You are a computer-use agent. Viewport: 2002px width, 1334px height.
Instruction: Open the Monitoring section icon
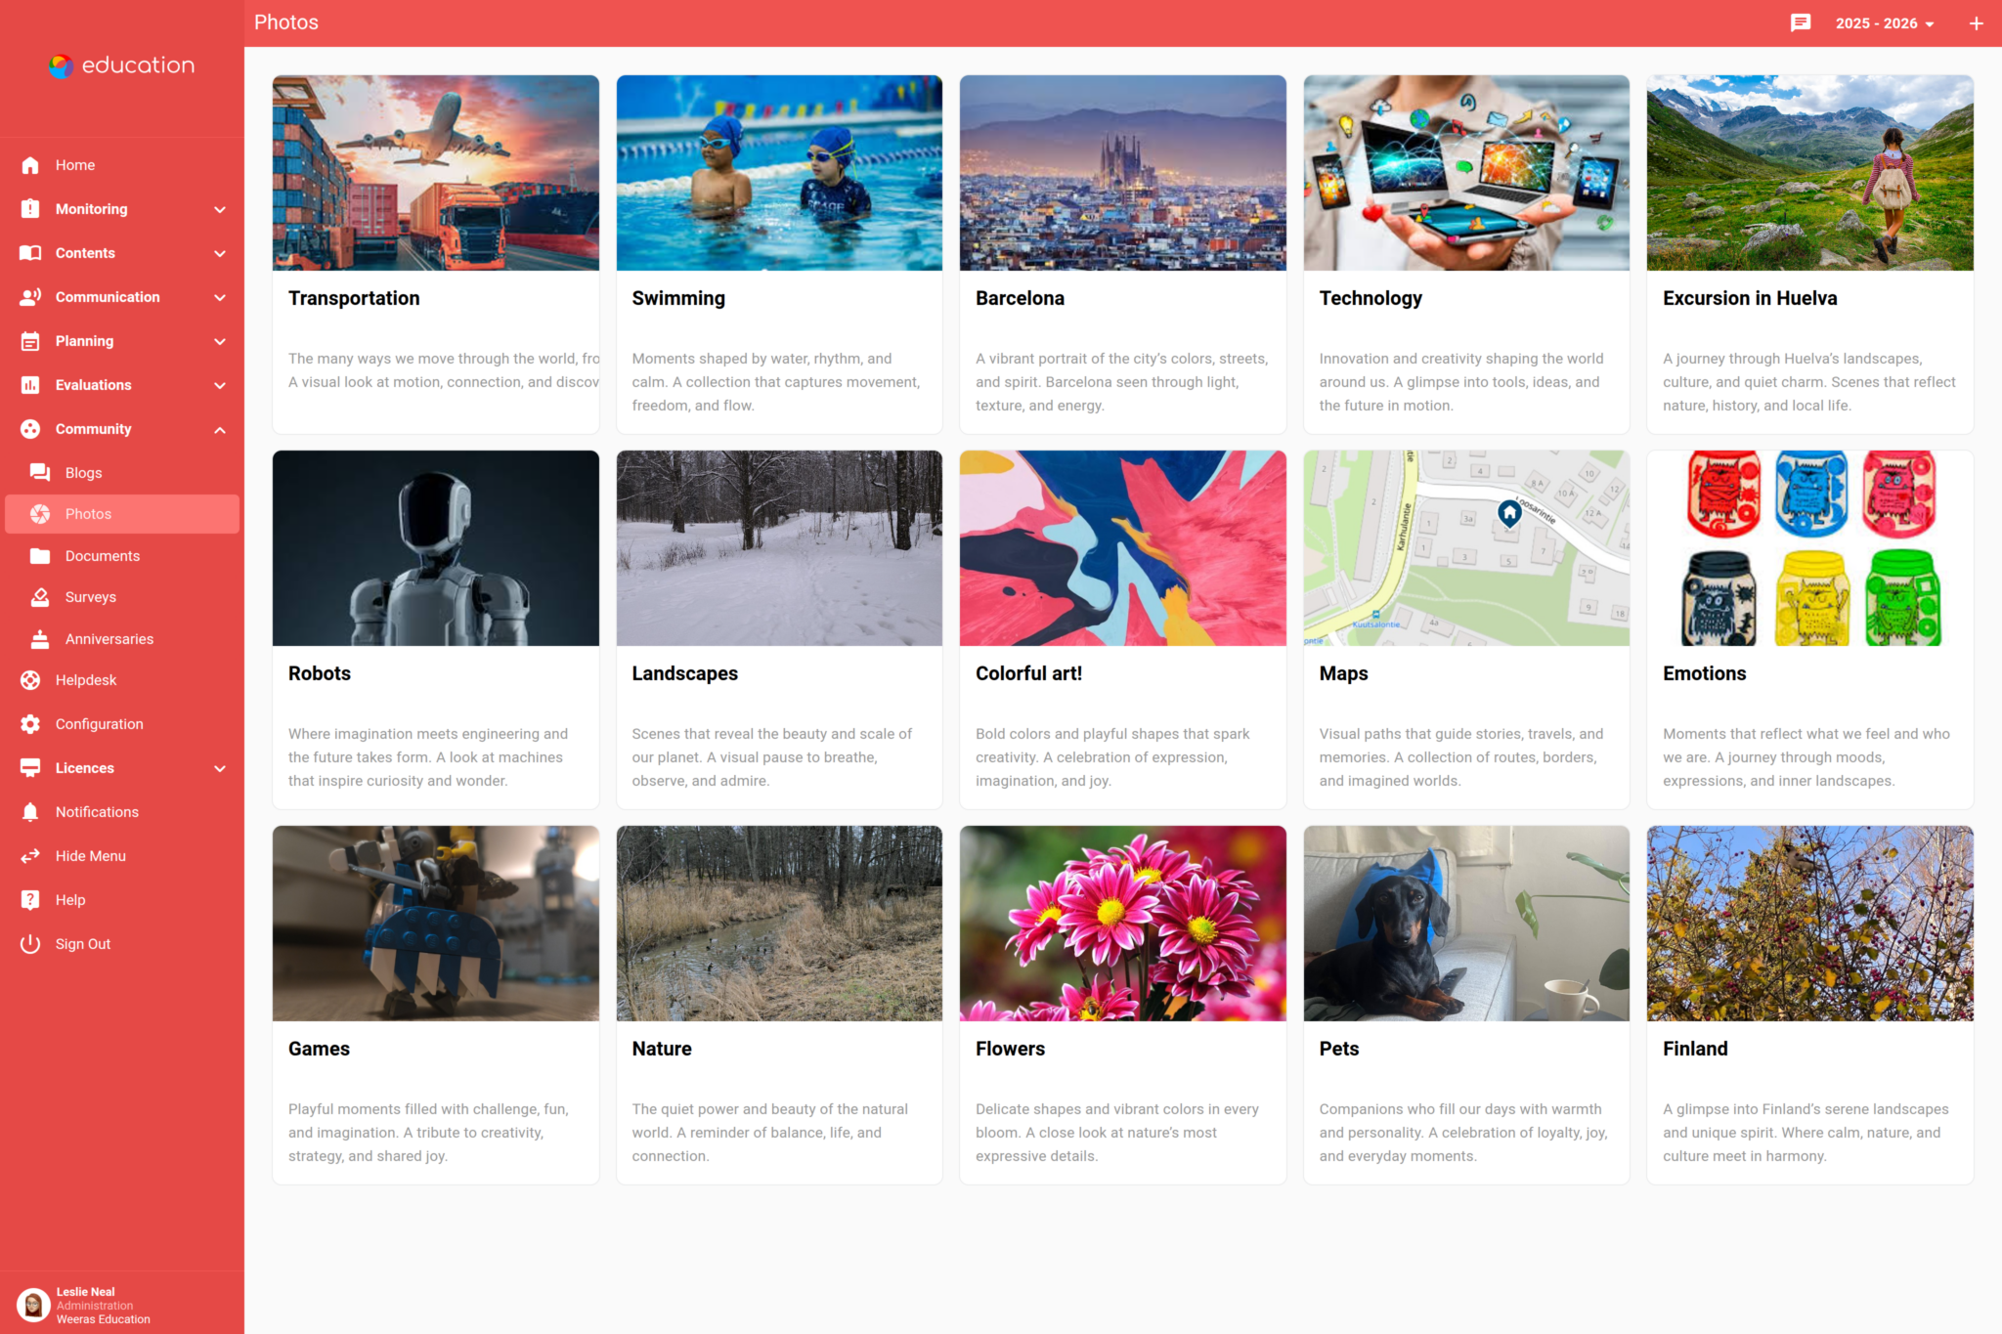point(29,208)
